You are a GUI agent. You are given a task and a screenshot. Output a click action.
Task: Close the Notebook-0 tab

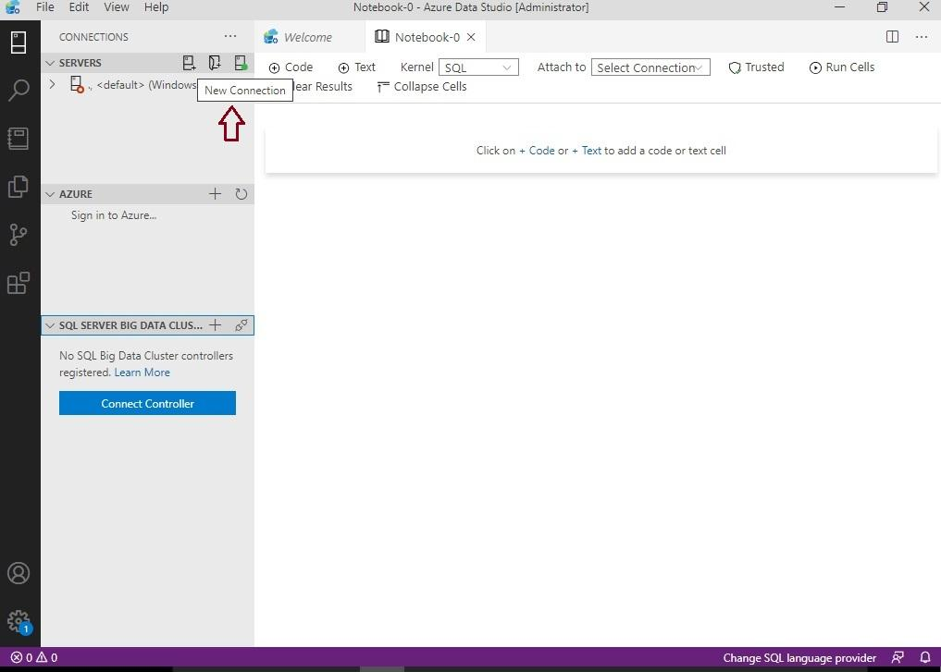472,37
